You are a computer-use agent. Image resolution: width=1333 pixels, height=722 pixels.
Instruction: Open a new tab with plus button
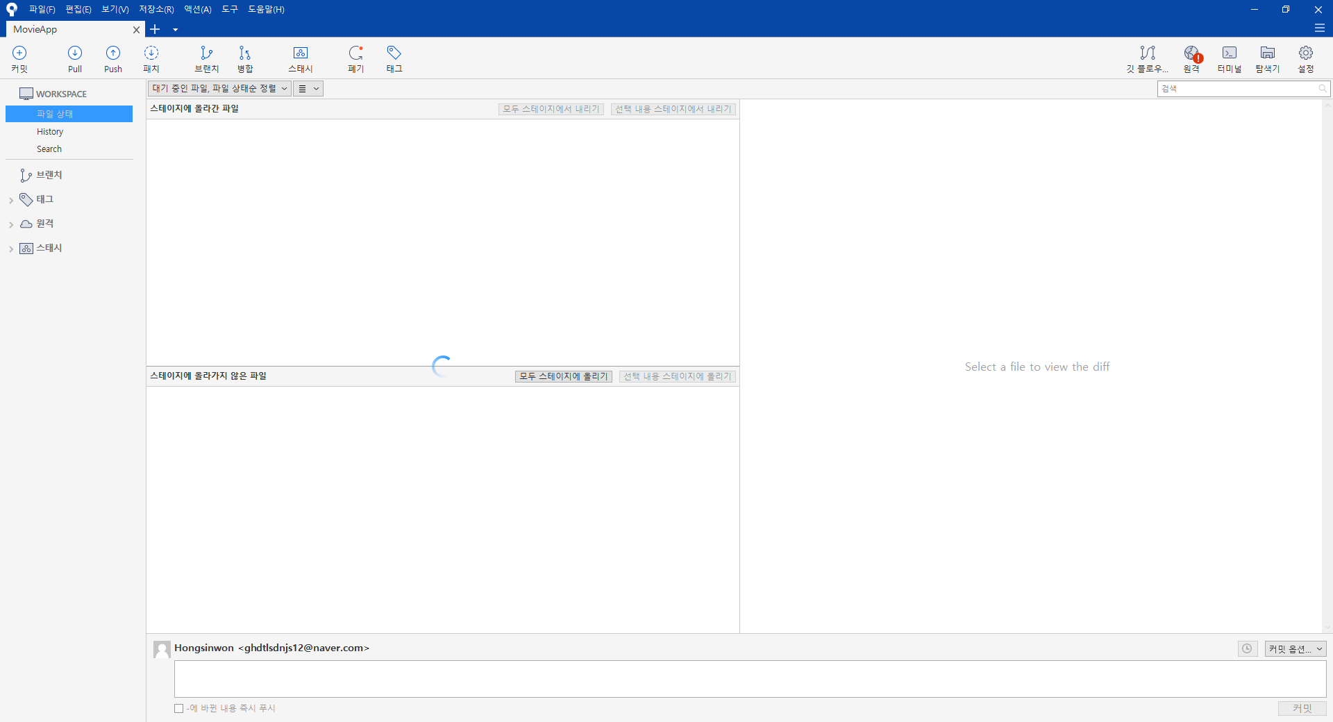point(155,29)
